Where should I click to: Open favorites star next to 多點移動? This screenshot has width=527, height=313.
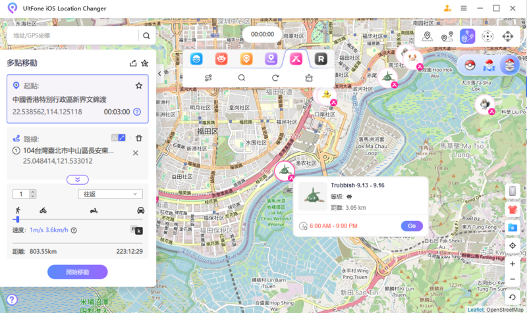(x=145, y=63)
